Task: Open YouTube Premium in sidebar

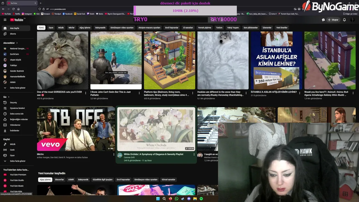Action: coord(18,175)
